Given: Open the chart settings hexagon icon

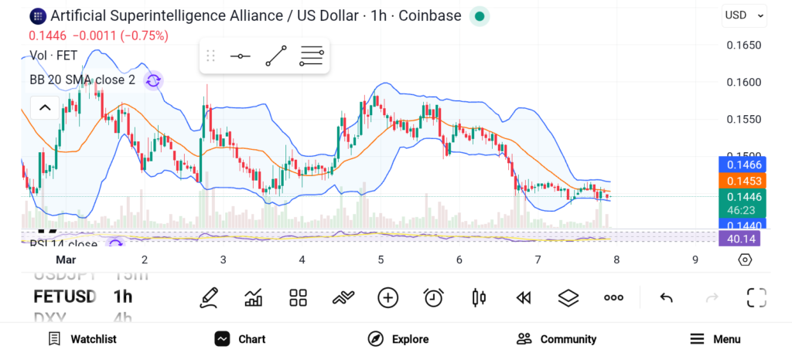Looking at the screenshot, I should (745, 259).
